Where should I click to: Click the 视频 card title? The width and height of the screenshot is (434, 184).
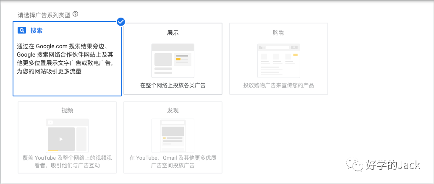67,111
